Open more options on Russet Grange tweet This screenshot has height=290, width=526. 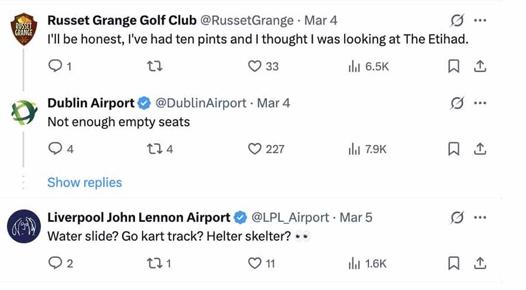480,20
